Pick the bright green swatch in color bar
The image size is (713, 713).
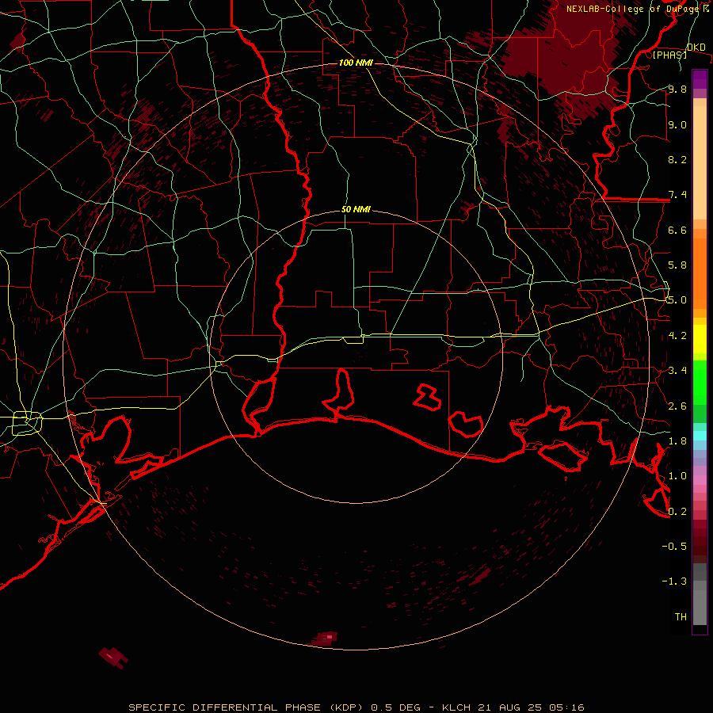(x=700, y=383)
